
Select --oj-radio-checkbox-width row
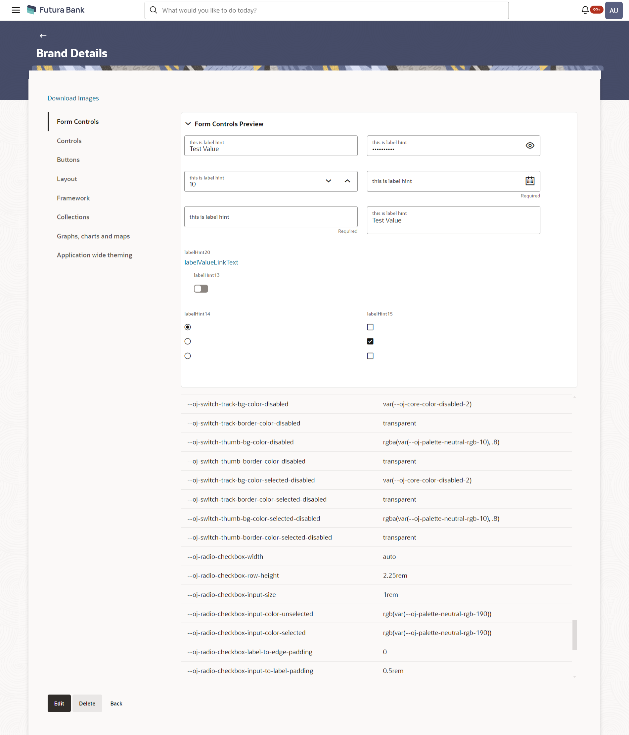[x=376, y=556]
